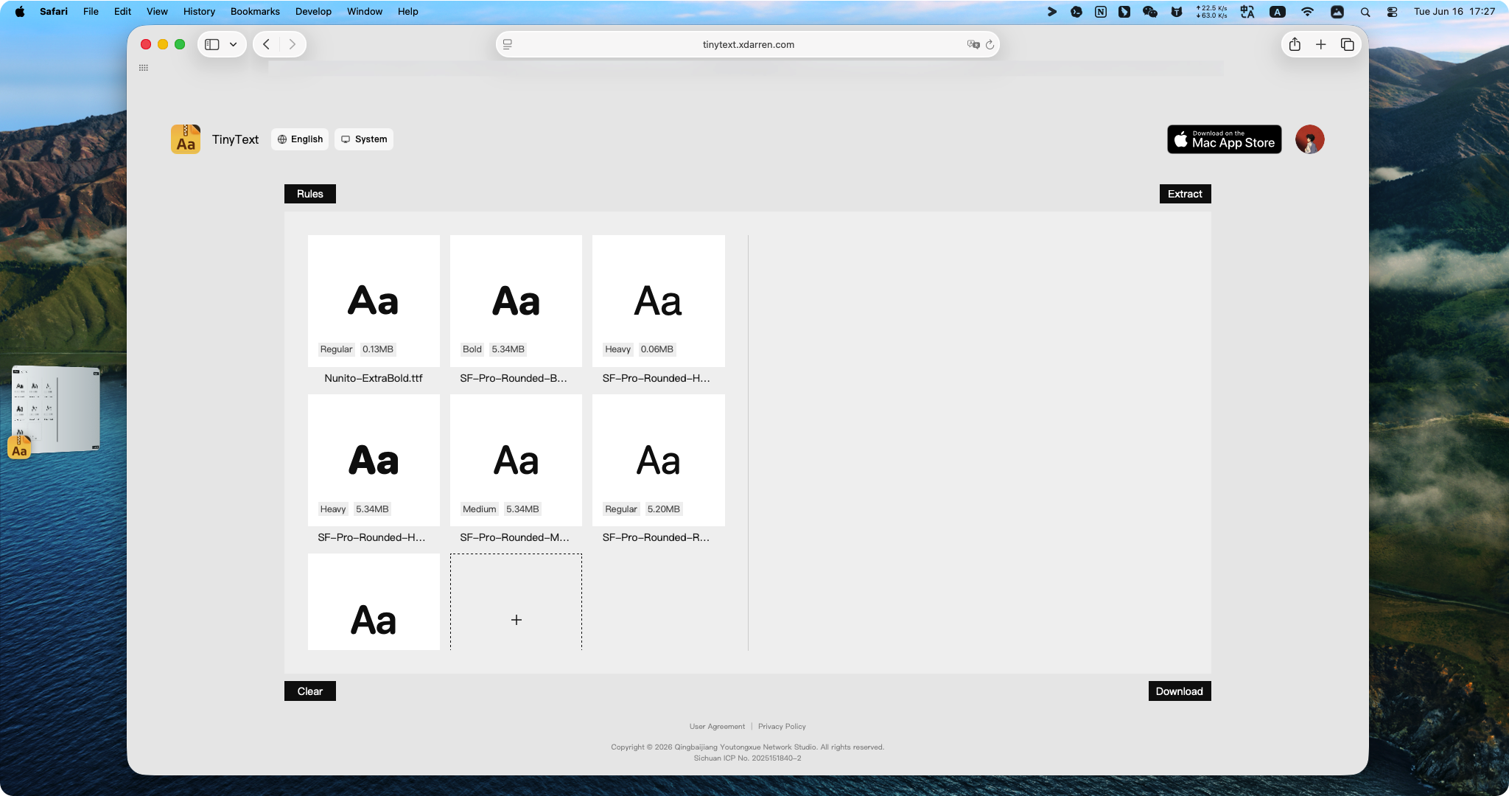Screen dimensions: 1509x796
Task: Click the Rules button
Action: click(310, 194)
